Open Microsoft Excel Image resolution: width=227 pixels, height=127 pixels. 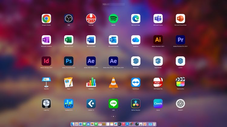tap(69, 40)
